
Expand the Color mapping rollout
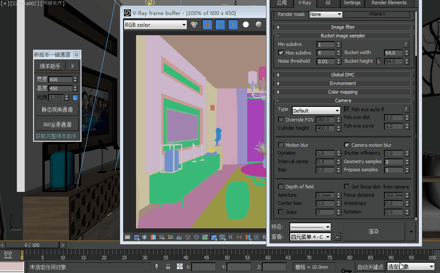click(x=343, y=92)
